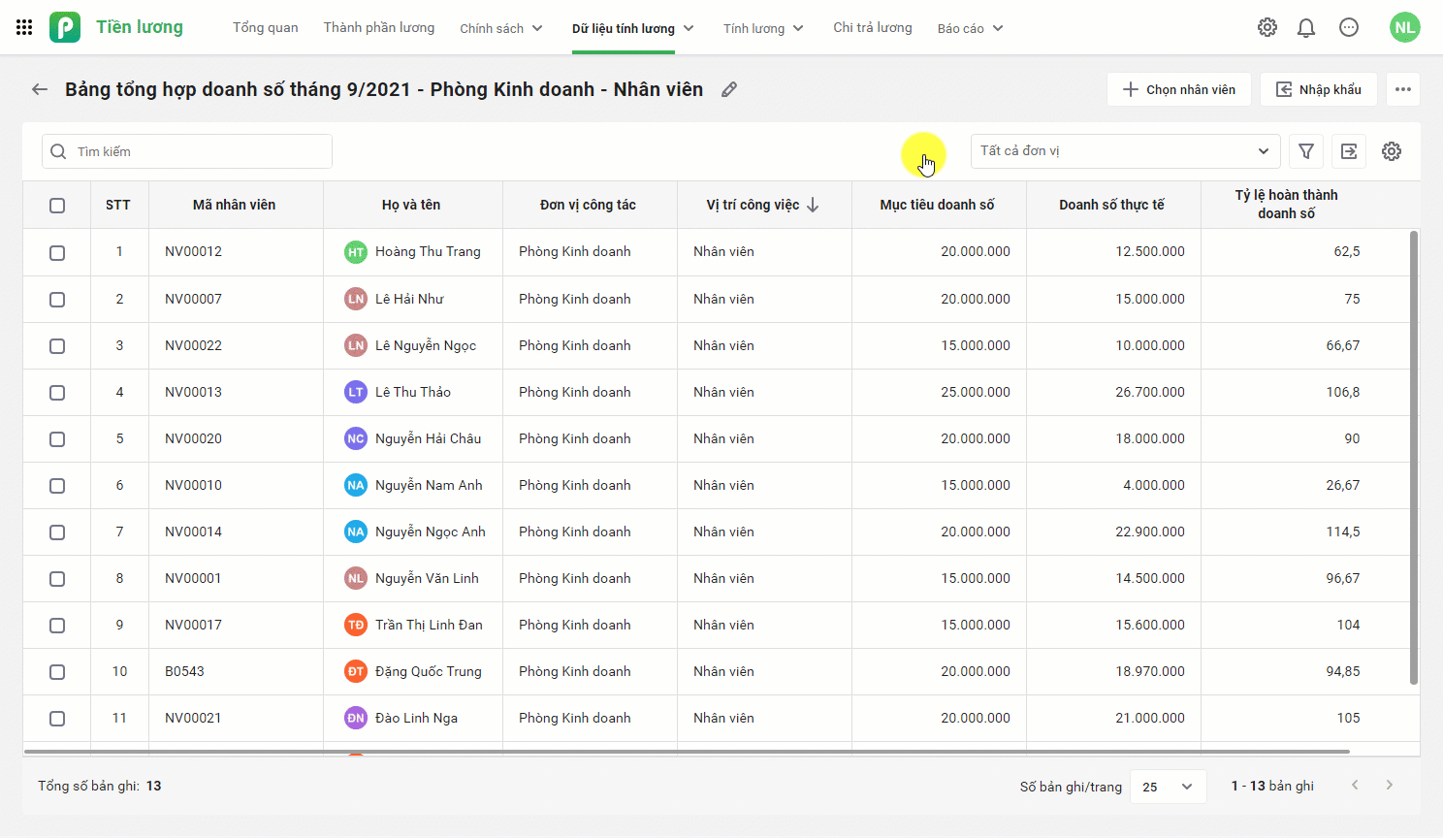Click the export icon next to filter
The image size is (1443, 838).
click(1349, 151)
